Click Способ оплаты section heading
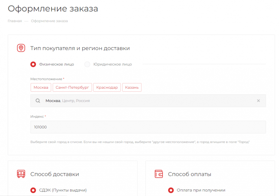The width and height of the screenshot is (279, 196). (190, 174)
